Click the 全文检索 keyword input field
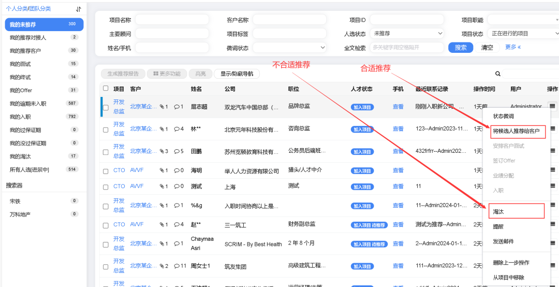Viewport: 559px width, 287px height. (x=407, y=48)
